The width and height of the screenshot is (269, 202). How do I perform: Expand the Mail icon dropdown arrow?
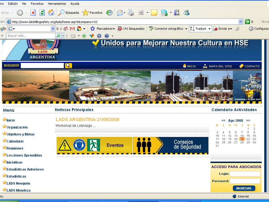124,13
